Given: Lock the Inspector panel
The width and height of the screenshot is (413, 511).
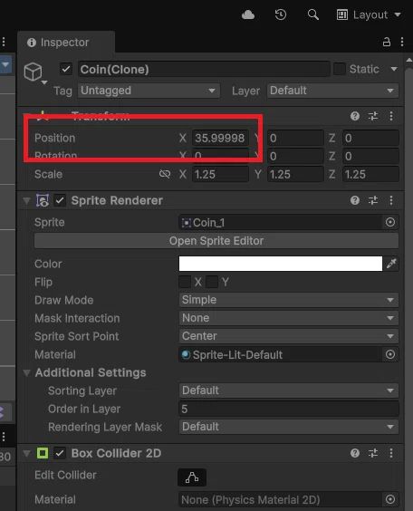Looking at the screenshot, I should [387, 42].
